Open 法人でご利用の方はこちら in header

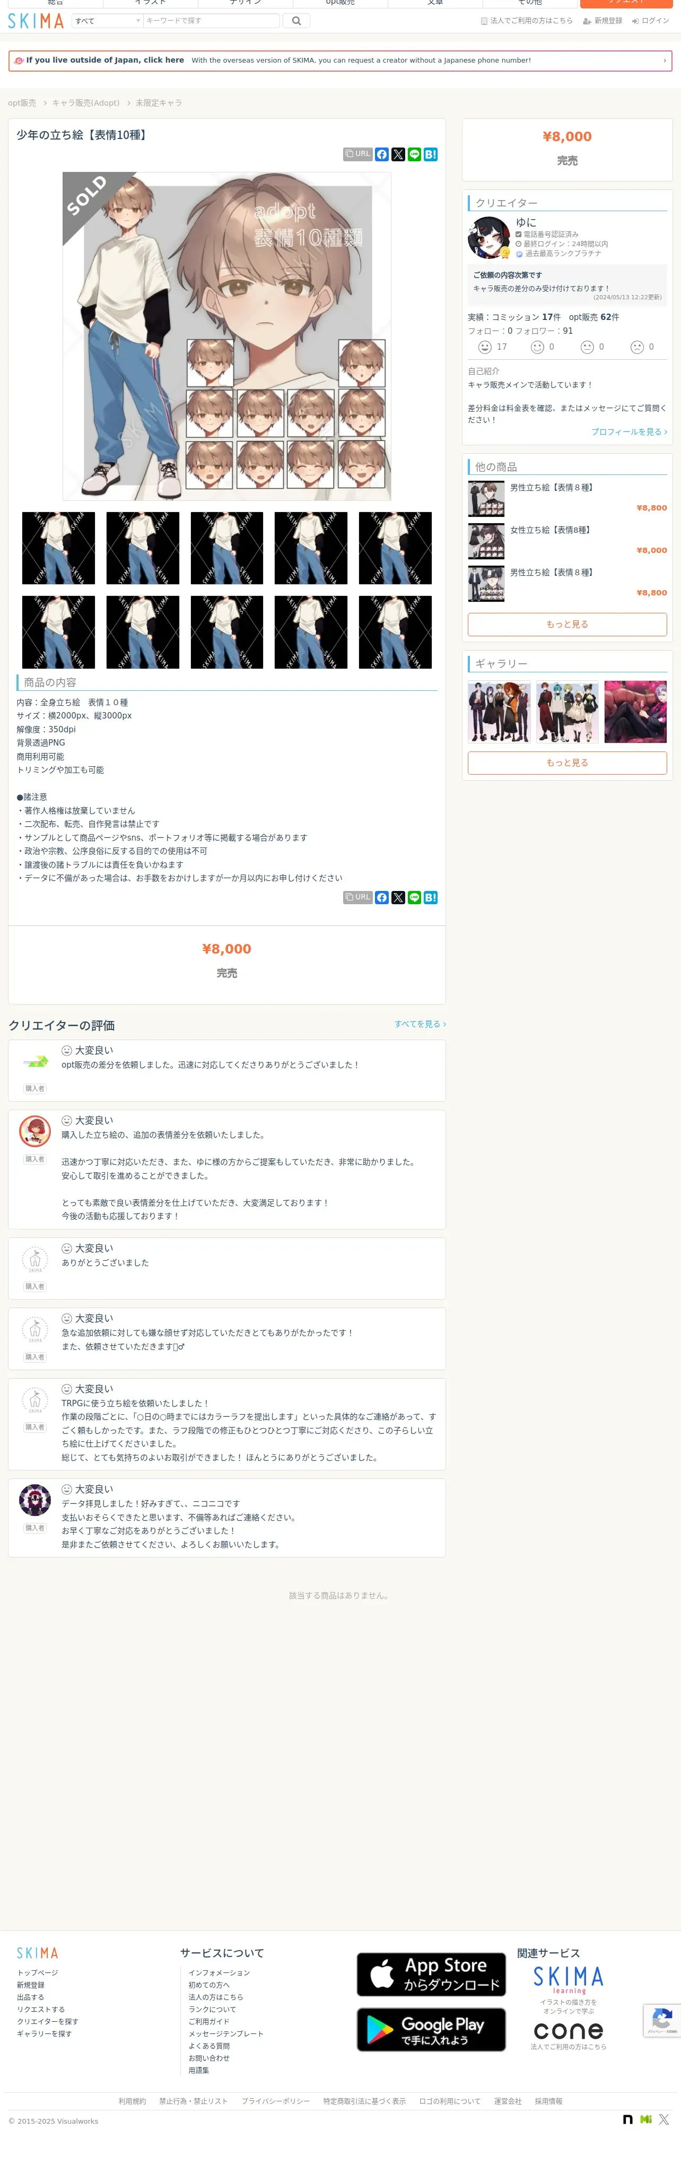coord(527,21)
